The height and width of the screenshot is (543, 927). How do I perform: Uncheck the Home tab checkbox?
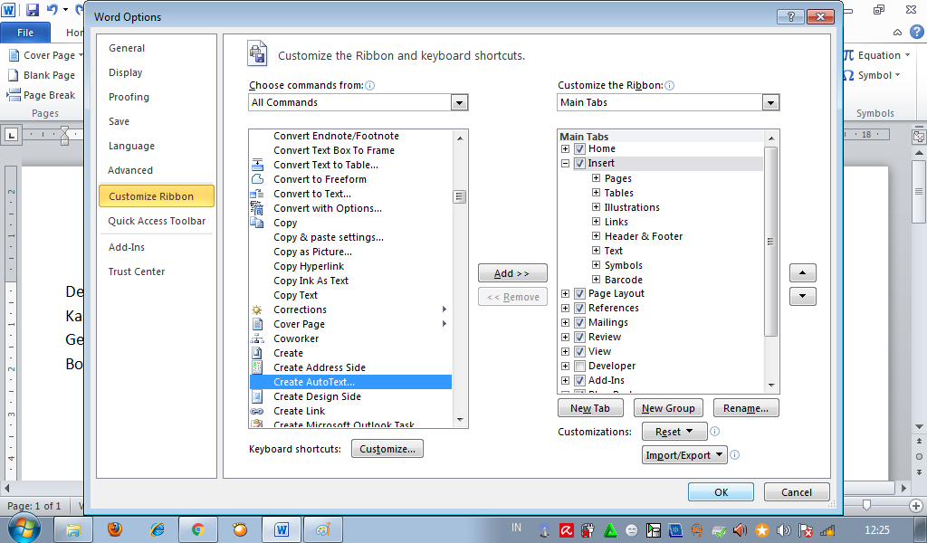[579, 149]
